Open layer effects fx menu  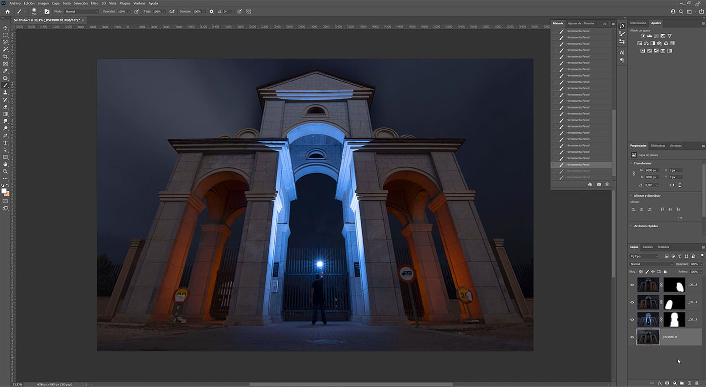click(x=660, y=383)
